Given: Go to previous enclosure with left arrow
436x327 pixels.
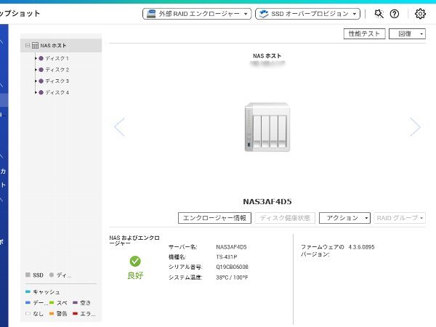Looking at the screenshot, I should click(x=120, y=127).
